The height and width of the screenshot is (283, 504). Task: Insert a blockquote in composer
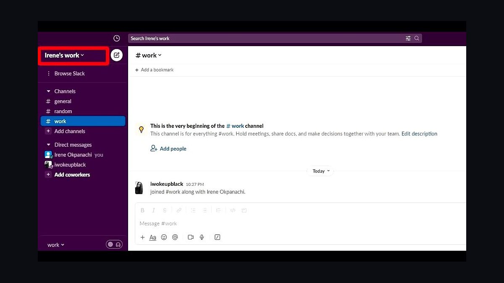[218, 210]
